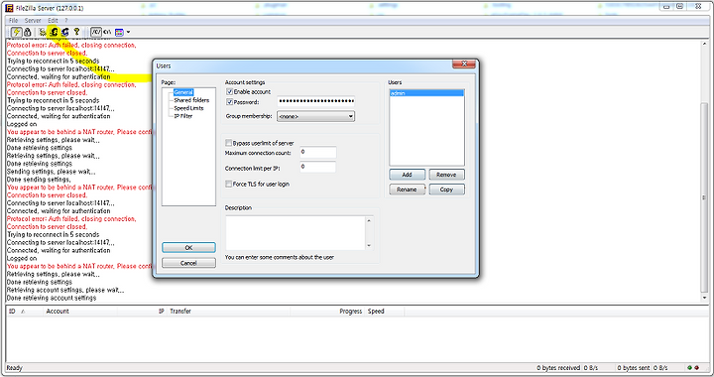Open the Users editor toolbar icon
Viewport: 714px width, 377px height.
point(54,32)
